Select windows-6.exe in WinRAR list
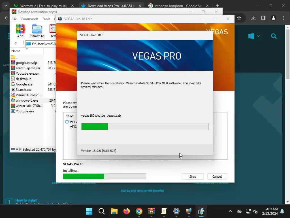 pyautogui.click(x=27, y=100)
